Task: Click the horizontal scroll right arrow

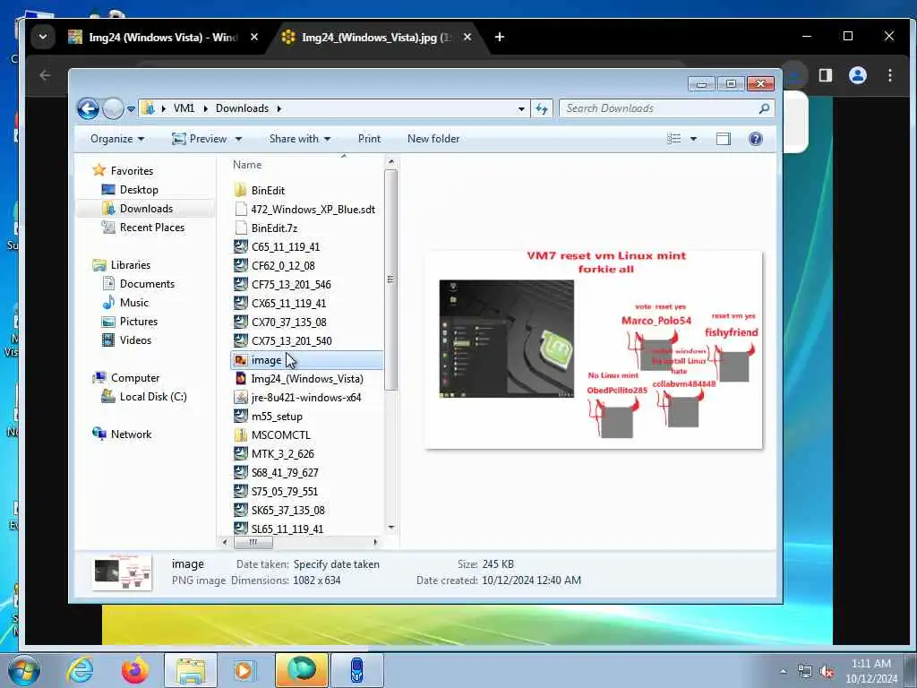Action: coord(375,542)
